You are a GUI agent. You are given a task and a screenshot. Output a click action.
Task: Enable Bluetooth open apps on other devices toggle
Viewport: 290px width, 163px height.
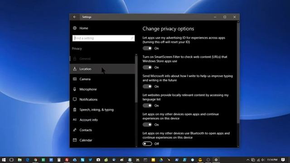point(147,144)
